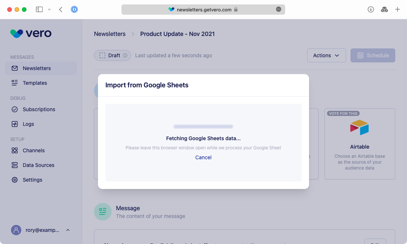This screenshot has width=407, height=244.
Task: Select the Airtable integration icon
Action: coord(360,127)
